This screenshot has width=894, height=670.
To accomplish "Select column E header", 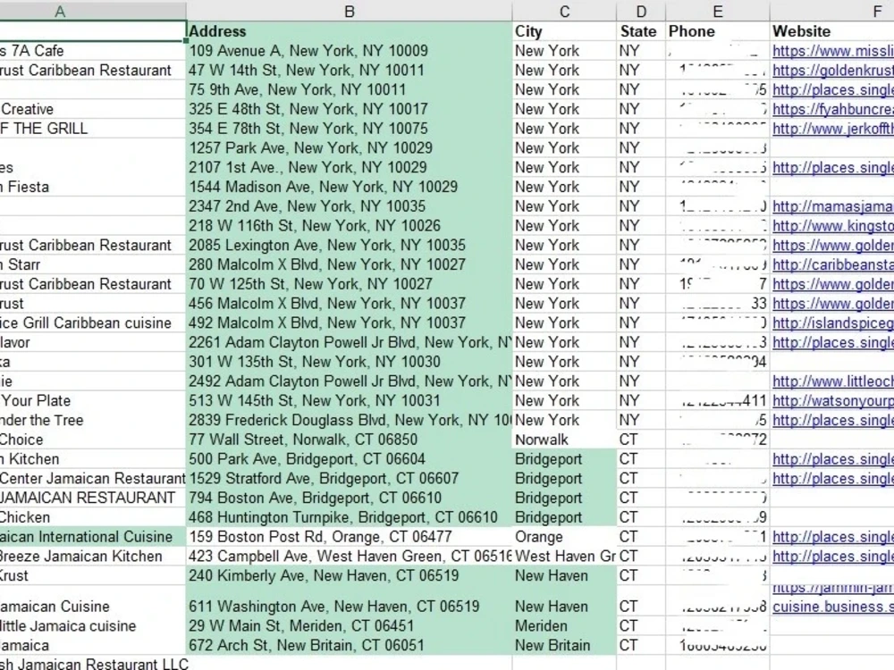I will pos(717,11).
